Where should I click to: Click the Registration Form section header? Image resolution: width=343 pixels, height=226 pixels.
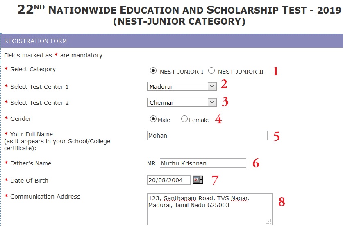tap(36, 41)
